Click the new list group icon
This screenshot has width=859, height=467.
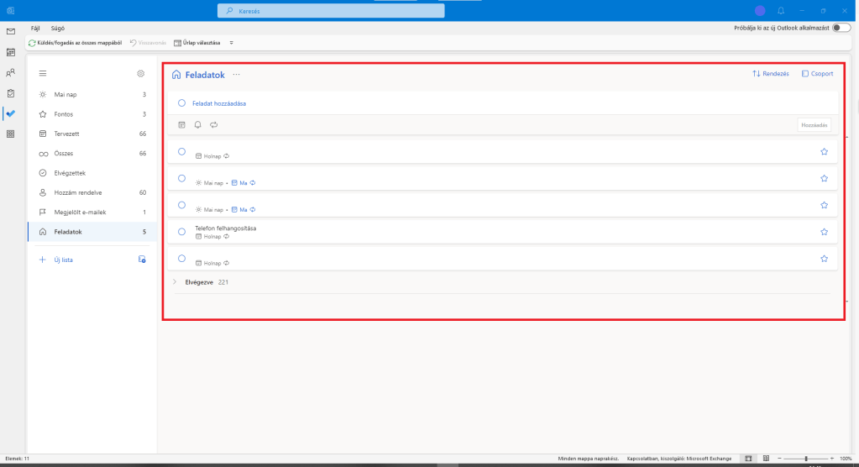coord(142,260)
